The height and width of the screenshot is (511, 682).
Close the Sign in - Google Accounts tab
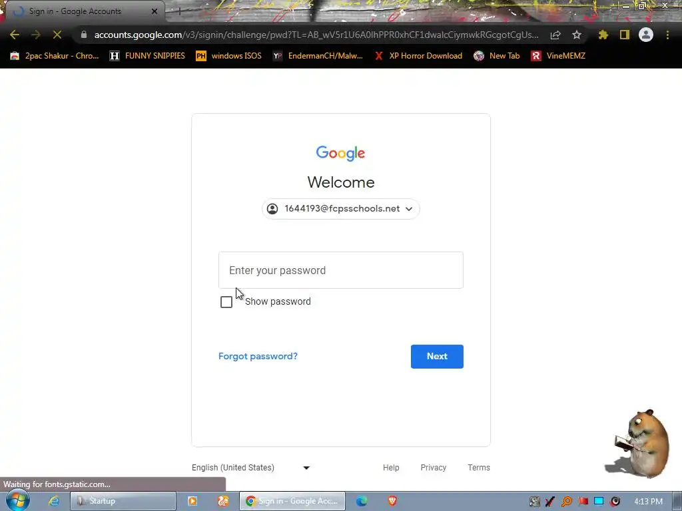[155, 11]
